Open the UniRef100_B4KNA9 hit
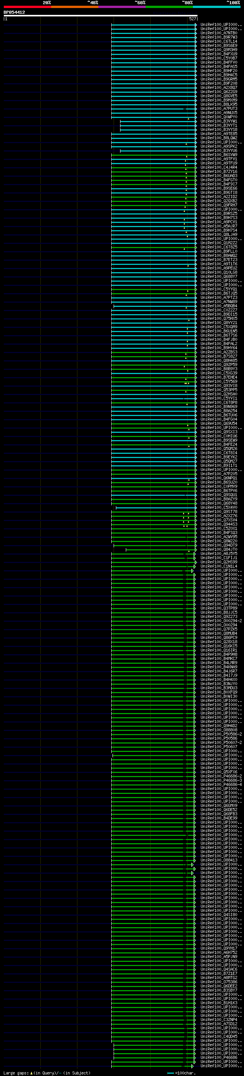244x1076 pixels. coord(219,667)
